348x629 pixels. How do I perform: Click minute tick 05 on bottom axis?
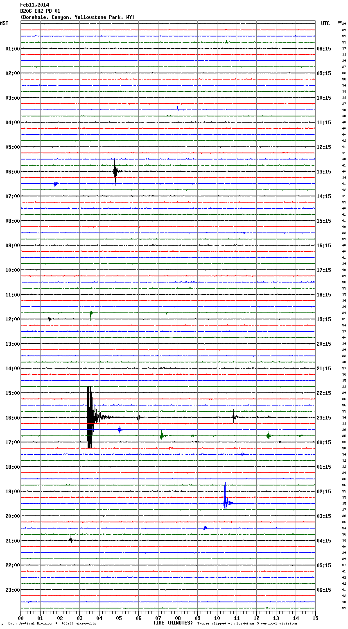click(119, 618)
